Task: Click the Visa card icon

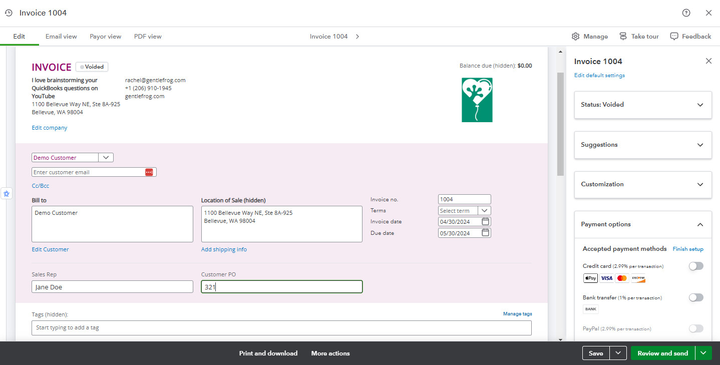Action: (x=607, y=278)
